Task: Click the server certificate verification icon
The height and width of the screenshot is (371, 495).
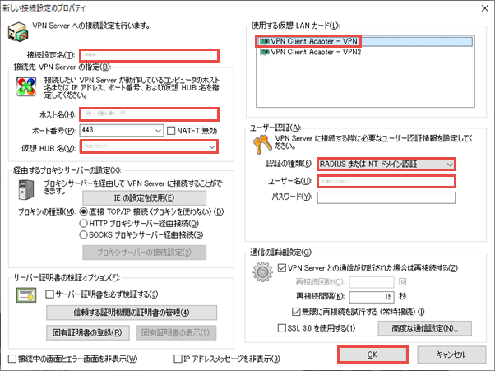Action: (x=26, y=294)
